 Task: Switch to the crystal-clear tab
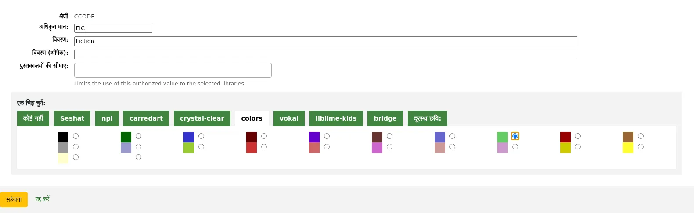coord(202,118)
